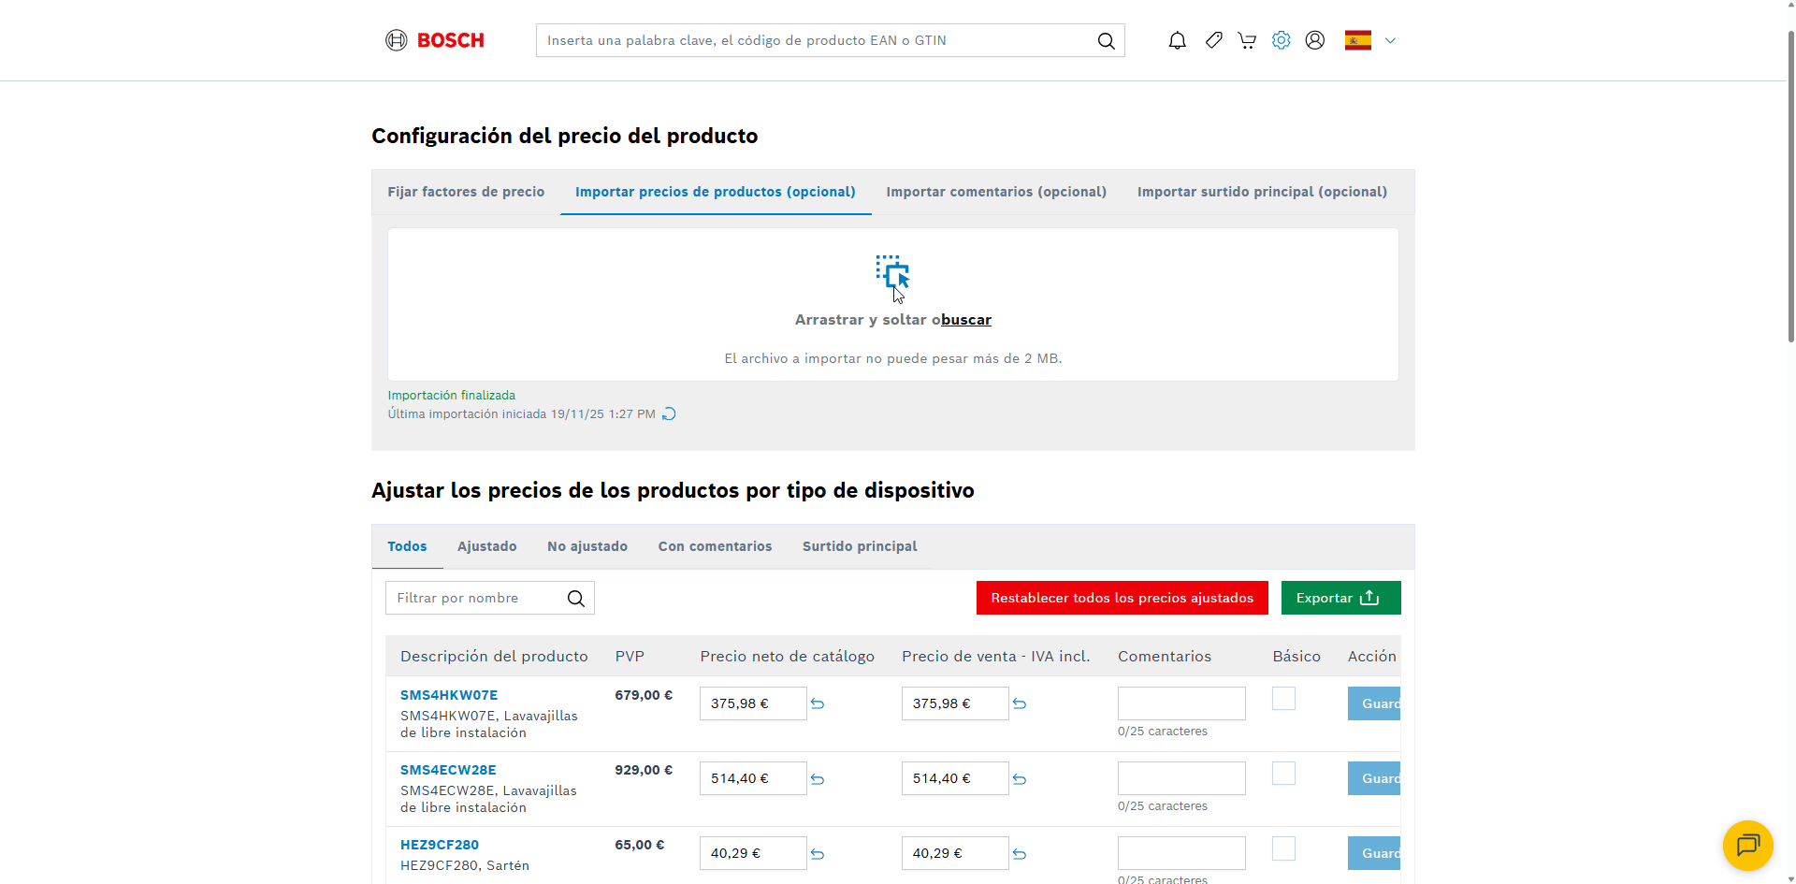Focus the Filtrar por nombre field

click(x=477, y=598)
